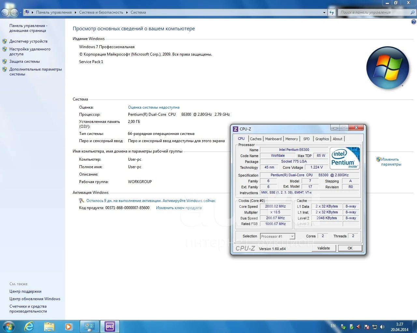Viewport: 417px width, 333px height.
Task: Launch Internet Explorer from taskbar
Action: (29, 326)
